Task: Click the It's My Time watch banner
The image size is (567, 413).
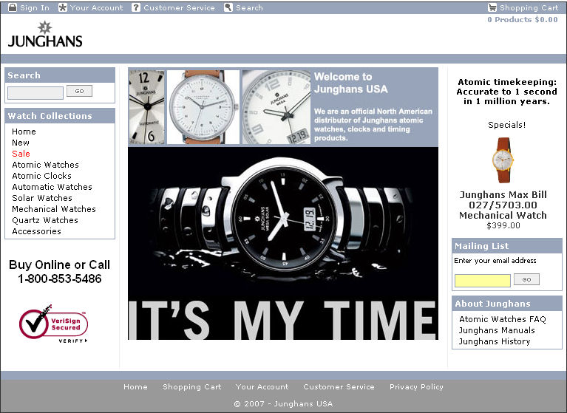Action: pyautogui.click(x=283, y=243)
